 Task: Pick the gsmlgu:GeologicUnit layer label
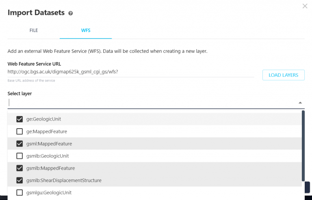tap(49, 192)
